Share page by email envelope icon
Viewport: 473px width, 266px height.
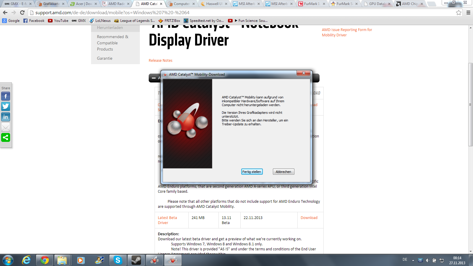pos(6,127)
